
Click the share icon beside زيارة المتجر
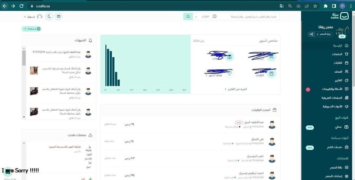pyautogui.click(x=311, y=34)
